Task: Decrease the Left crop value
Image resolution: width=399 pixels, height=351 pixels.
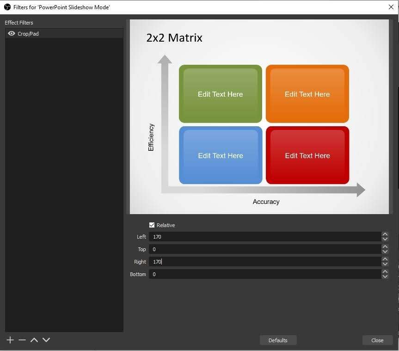Action: (x=385, y=239)
